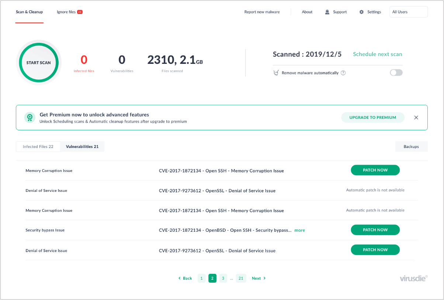444x300 pixels.
Task: Select current page 2 in pagination
Action: [x=212, y=278]
